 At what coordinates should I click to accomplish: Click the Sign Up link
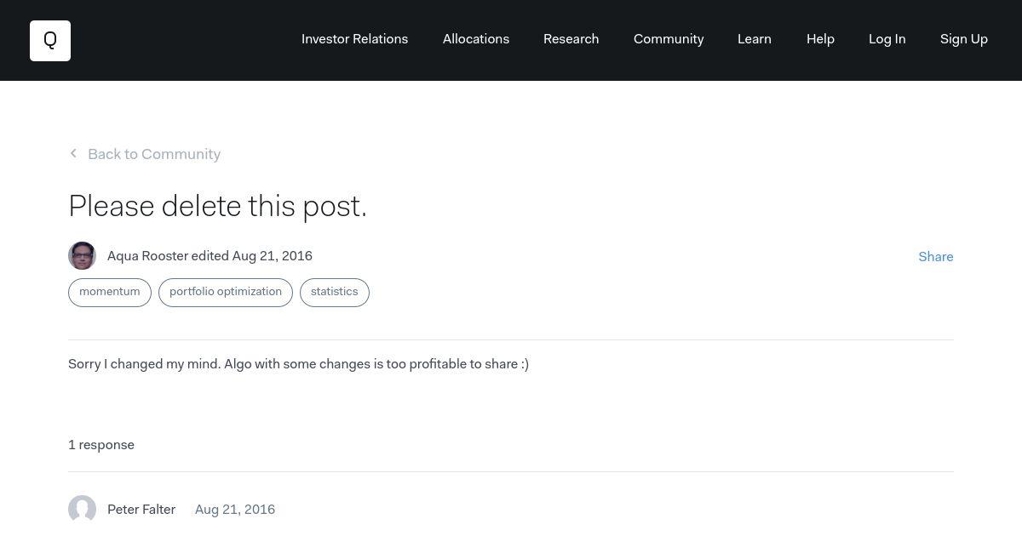[x=964, y=39]
